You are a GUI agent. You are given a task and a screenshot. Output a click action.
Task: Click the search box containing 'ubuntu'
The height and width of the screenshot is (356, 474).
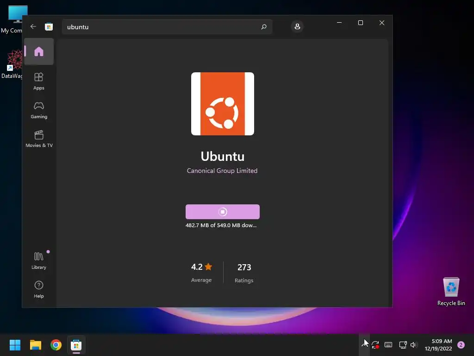tap(167, 26)
